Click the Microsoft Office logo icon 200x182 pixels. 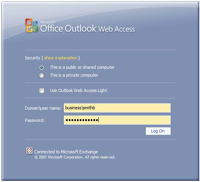tap(32, 26)
